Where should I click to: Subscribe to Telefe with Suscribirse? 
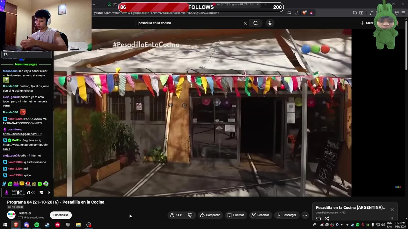[x=61, y=215]
